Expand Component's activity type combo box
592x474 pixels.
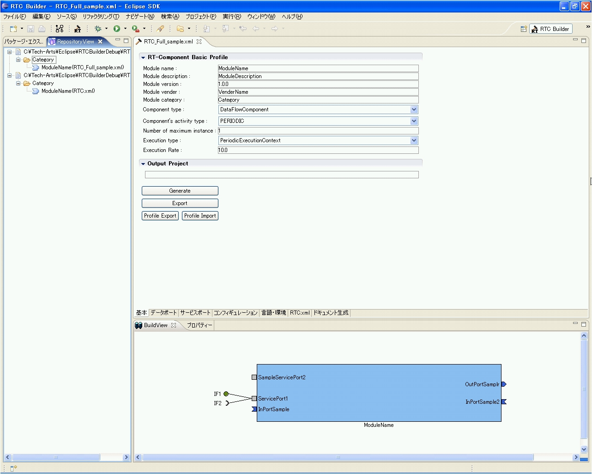[414, 121]
